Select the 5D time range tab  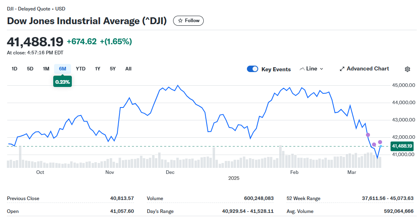30,69
